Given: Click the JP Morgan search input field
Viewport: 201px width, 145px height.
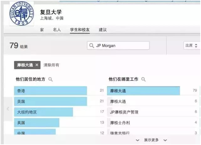Looking at the screenshot, I should tap(118, 45).
